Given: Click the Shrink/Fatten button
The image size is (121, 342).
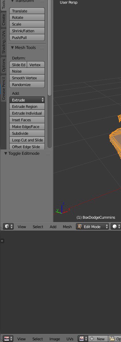Looking at the screenshot, I should 27,31.
